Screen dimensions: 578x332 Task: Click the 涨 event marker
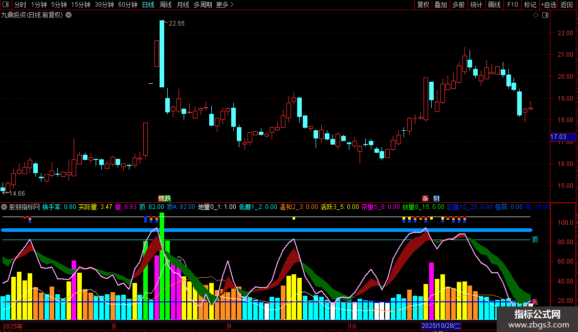tap(425, 198)
